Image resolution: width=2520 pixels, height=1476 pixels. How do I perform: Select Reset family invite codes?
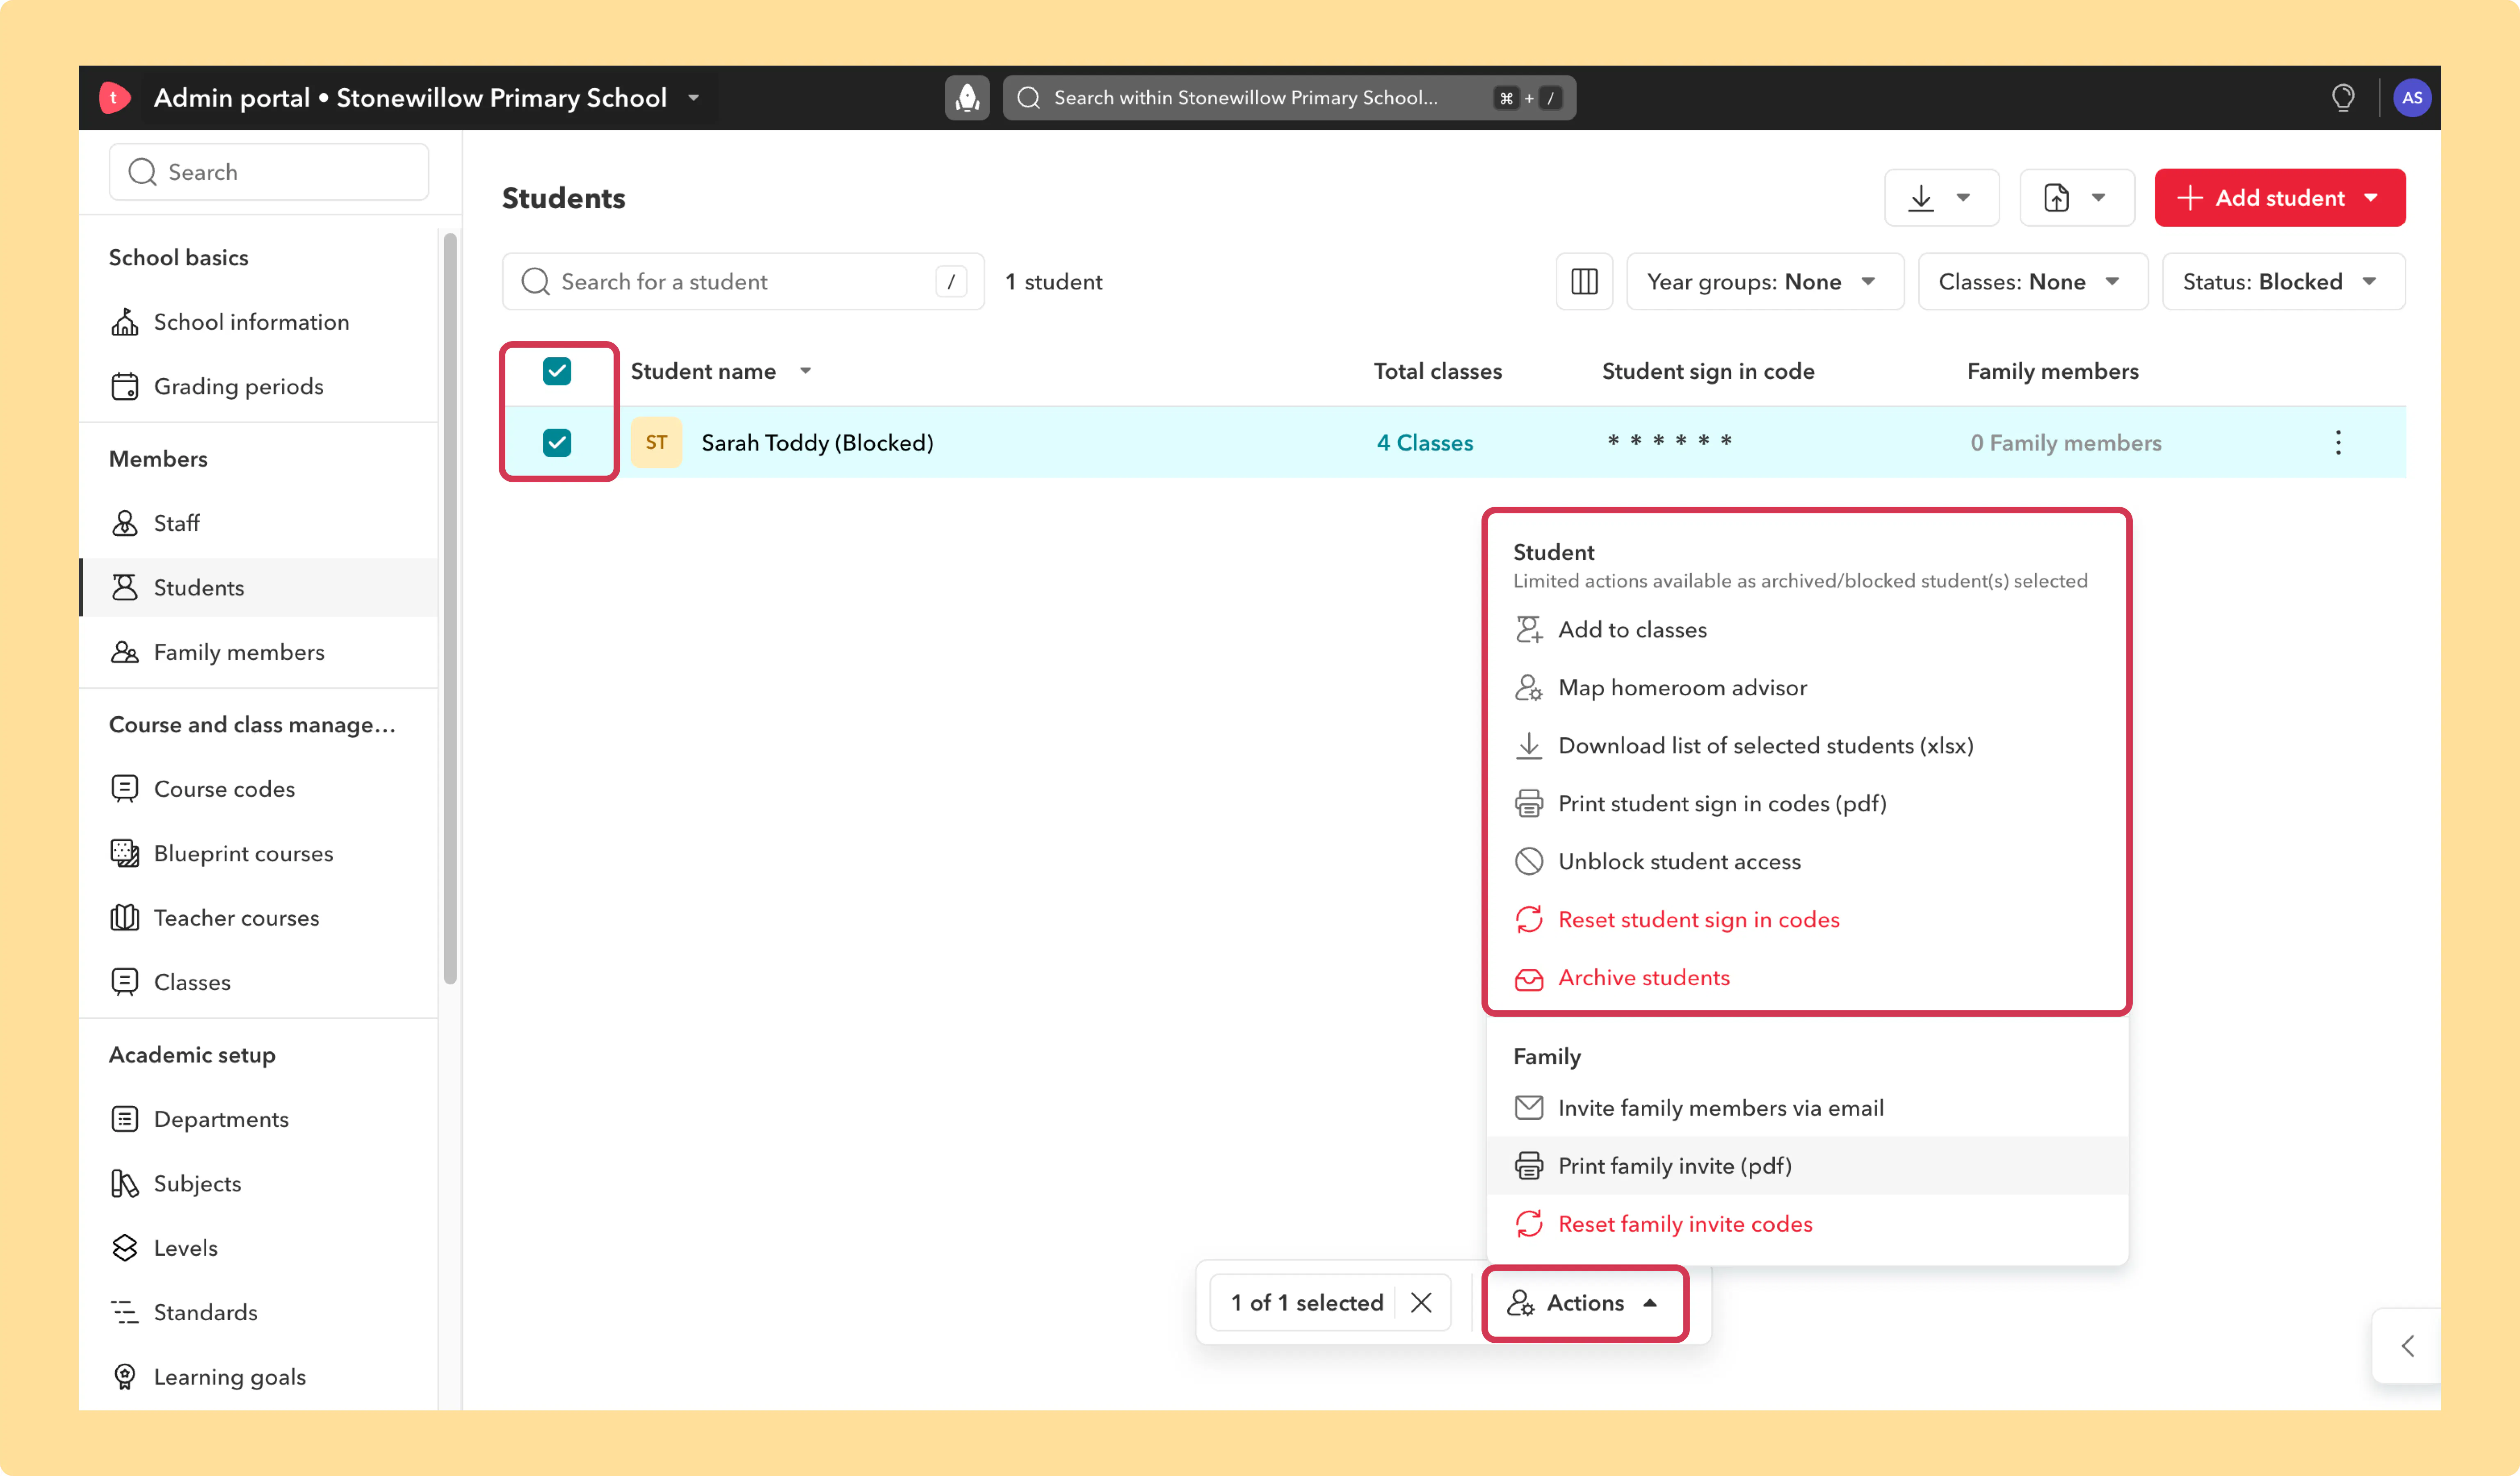click(1807, 1224)
